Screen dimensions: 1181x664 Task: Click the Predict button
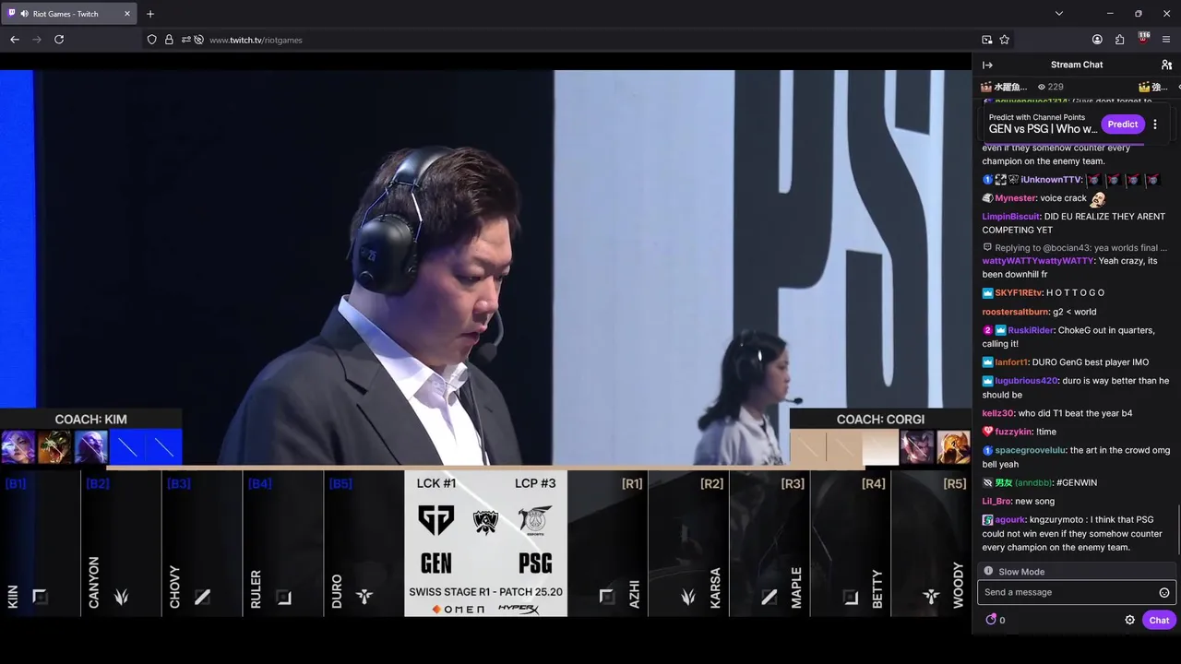click(x=1122, y=125)
